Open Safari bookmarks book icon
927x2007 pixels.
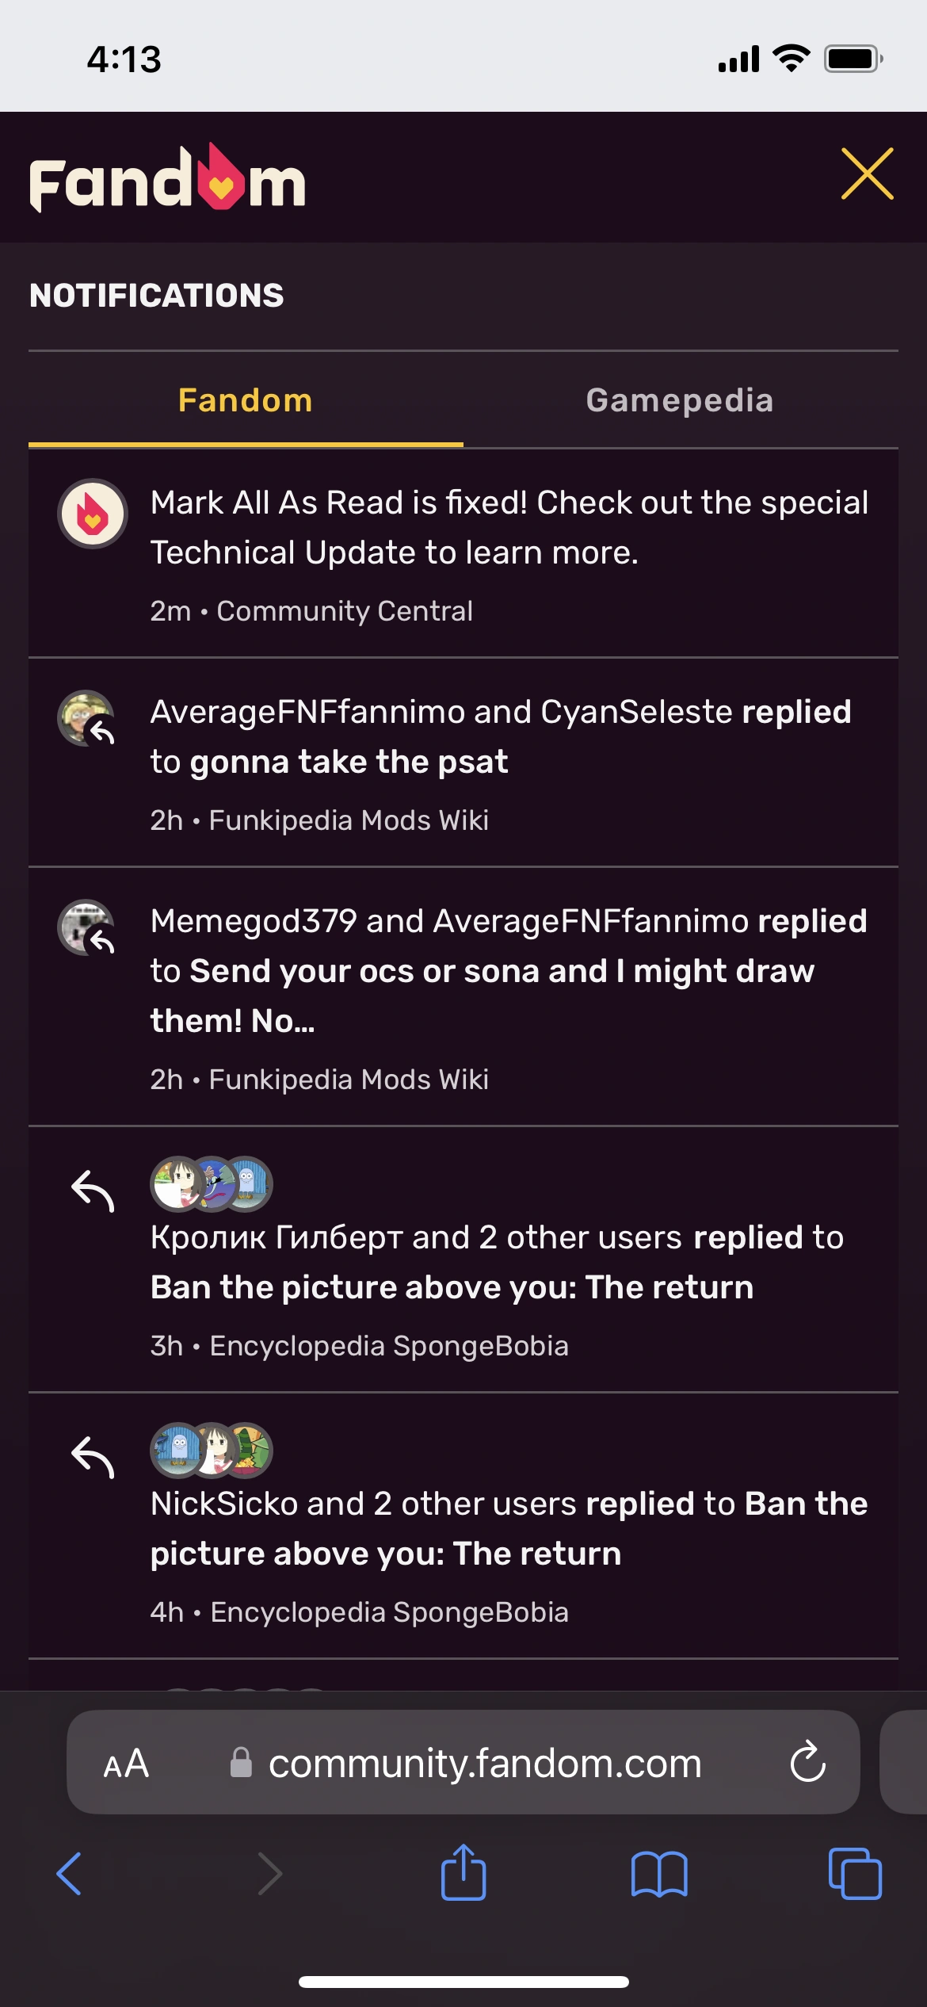659,1874
